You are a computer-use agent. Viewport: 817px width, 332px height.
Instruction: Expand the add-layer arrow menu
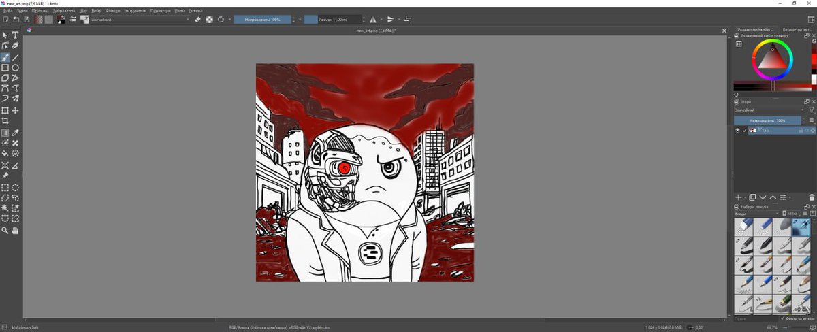point(745,197)
